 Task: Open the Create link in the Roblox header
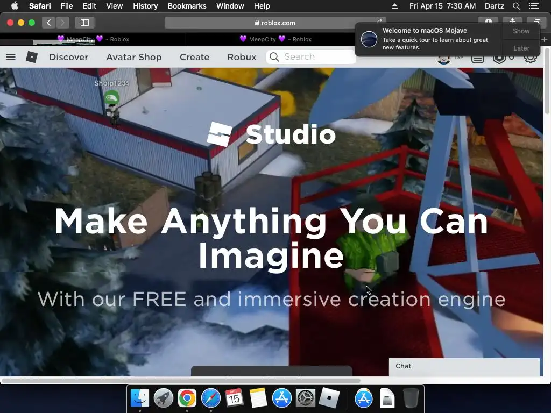[194, 57]
